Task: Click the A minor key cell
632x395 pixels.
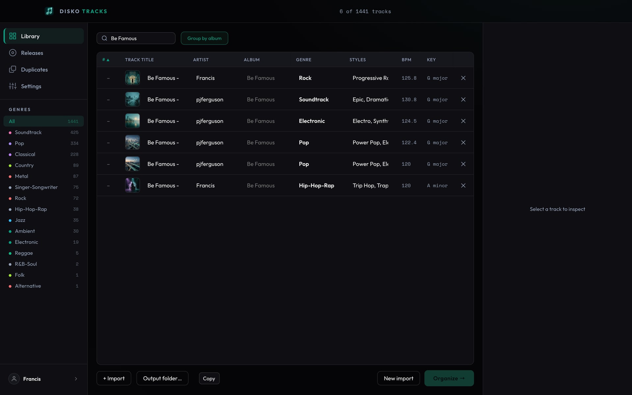Action: coord(437,186)
